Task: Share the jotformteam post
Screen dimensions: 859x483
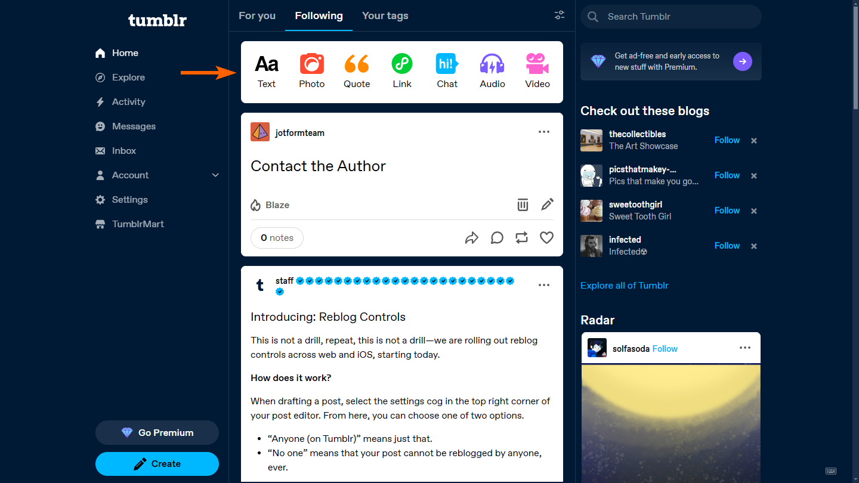Action: click(x=472, y=238)
